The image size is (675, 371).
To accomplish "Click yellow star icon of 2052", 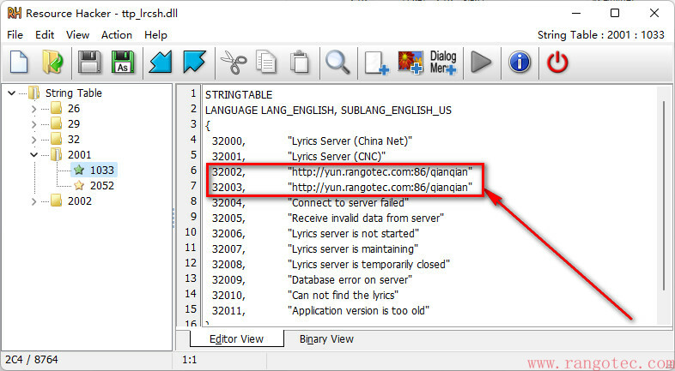I will tap(79, 186).
